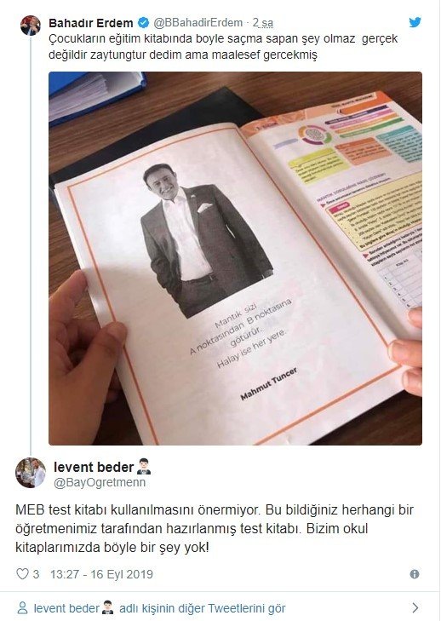The height and width of the screenshot is (621, 441).
Task: Open the book photo in the quoted tweet
Action: pyautogui.click(x=235, y=258)
